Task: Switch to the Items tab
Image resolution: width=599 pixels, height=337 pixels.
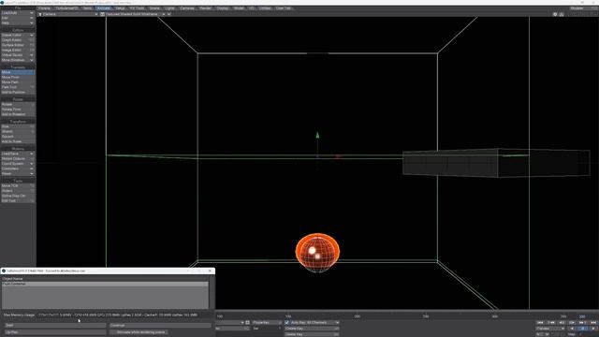Action: (x=87, y=8)
